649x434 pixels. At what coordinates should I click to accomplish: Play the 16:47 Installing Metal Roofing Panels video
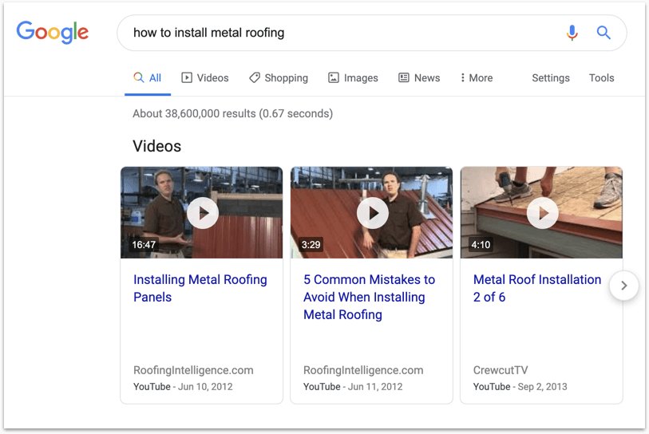tap(202, 213)
